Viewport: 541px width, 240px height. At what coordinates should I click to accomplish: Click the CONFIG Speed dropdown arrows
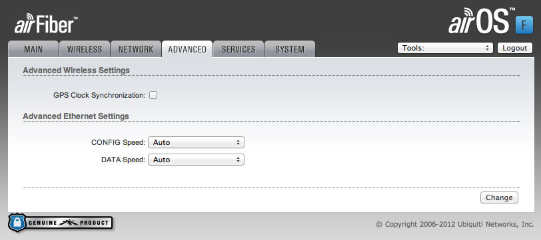(238, 142)
